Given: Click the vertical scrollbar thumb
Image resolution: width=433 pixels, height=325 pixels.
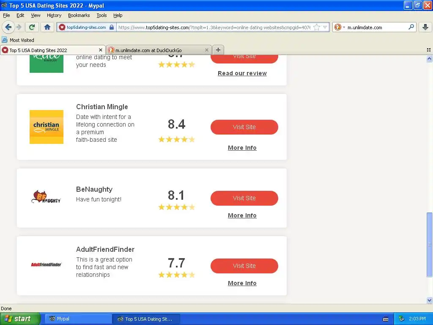Looking at the screenshot, I should point(429,244).
